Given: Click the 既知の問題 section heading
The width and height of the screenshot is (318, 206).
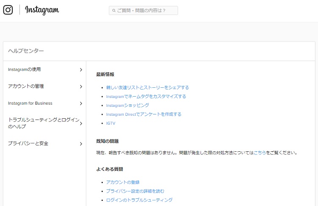Looking at the screenshot, I should coord(107,141).
